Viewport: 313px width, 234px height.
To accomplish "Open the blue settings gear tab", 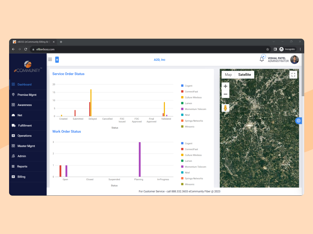I will pyautogui.click(x=299, y=121).
